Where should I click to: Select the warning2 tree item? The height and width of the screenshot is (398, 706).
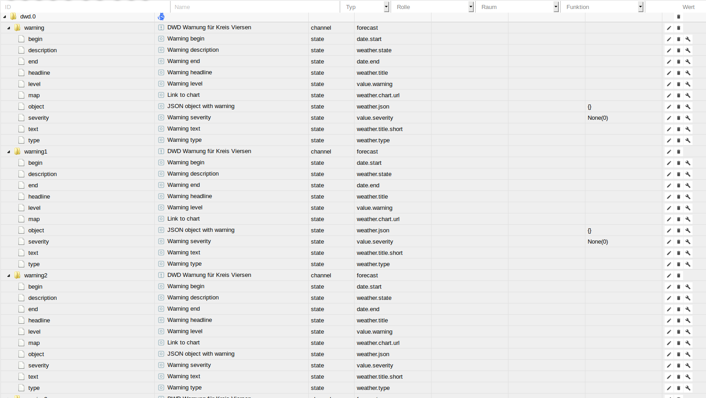36,276
